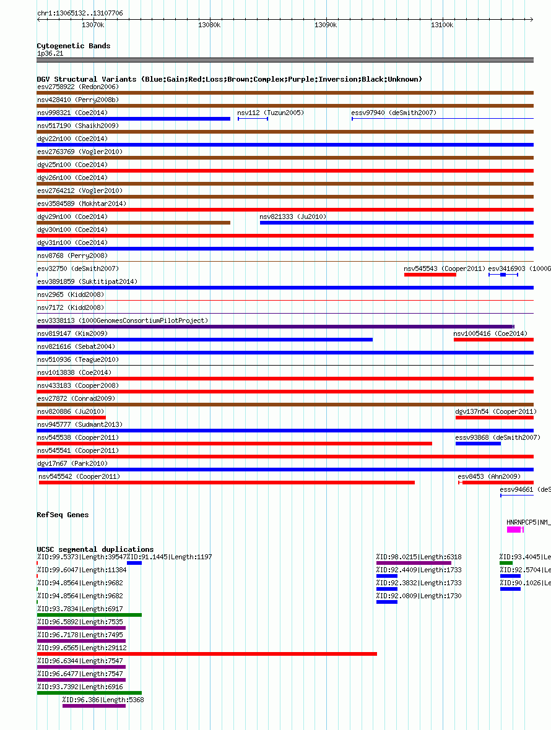Click variant dgv17n67 (Park2010)

coord(72,465)
